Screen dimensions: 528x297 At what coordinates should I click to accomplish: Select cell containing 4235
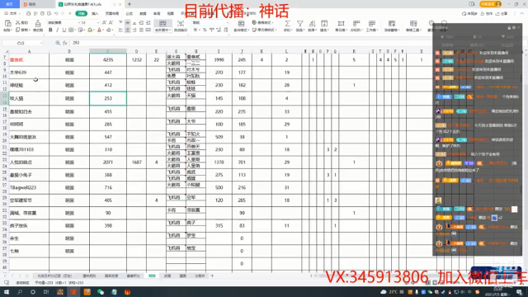coord(108,59)
